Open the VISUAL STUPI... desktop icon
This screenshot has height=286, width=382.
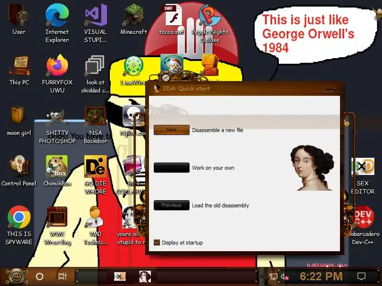[95, 23]
